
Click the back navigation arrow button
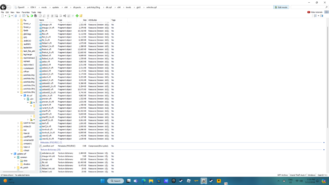3,7
